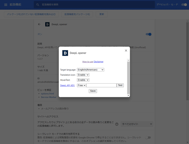
Task: Click the update button
Action: coord(102,14)
